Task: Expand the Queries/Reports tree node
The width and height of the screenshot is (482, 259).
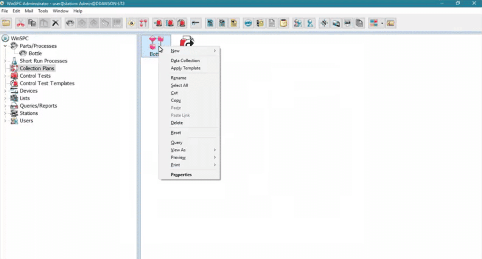Action: click(x=5, y=106)
